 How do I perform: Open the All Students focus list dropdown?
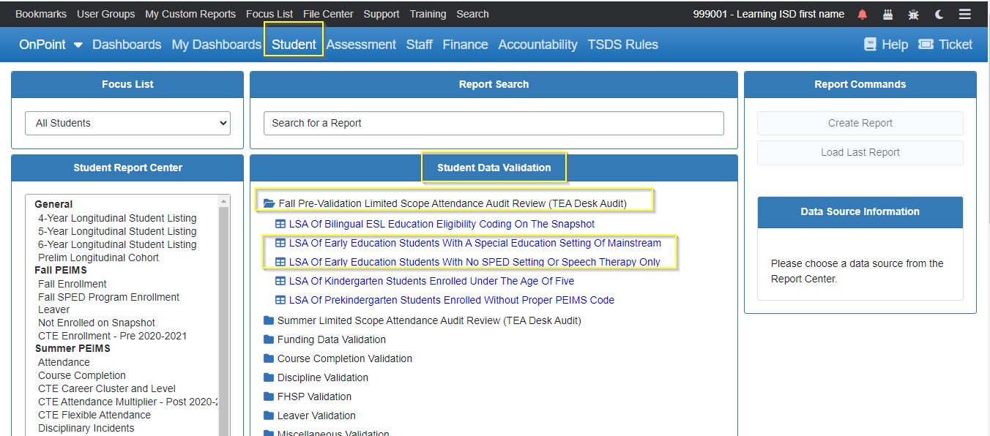(128, 123)
